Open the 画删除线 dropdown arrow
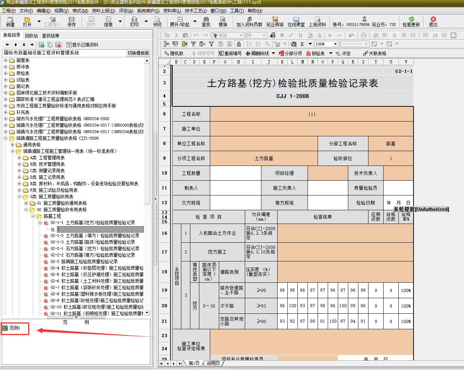Viewport: 464px width, 370px height. click(x=274, y=53)
